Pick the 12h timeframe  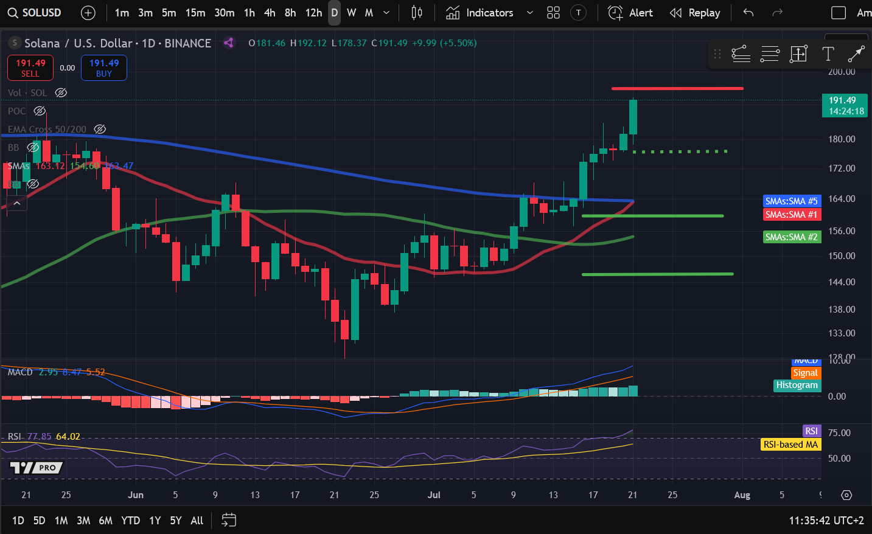[x=313, y=13]
